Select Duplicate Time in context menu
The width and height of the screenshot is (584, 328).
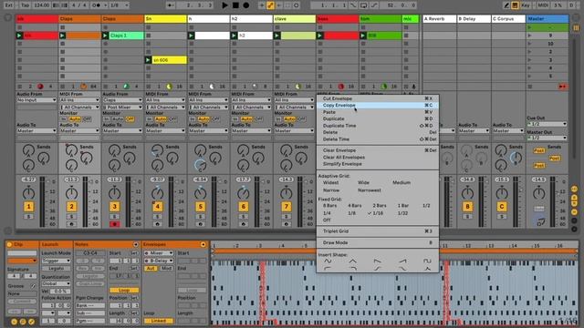pyautogui.click(x=378, y=126)
